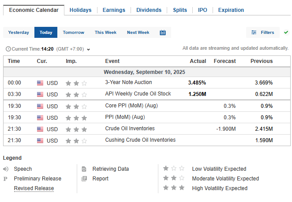Open the Filters options panel
This screenshot has height=202, width=292.
[262, 33]
